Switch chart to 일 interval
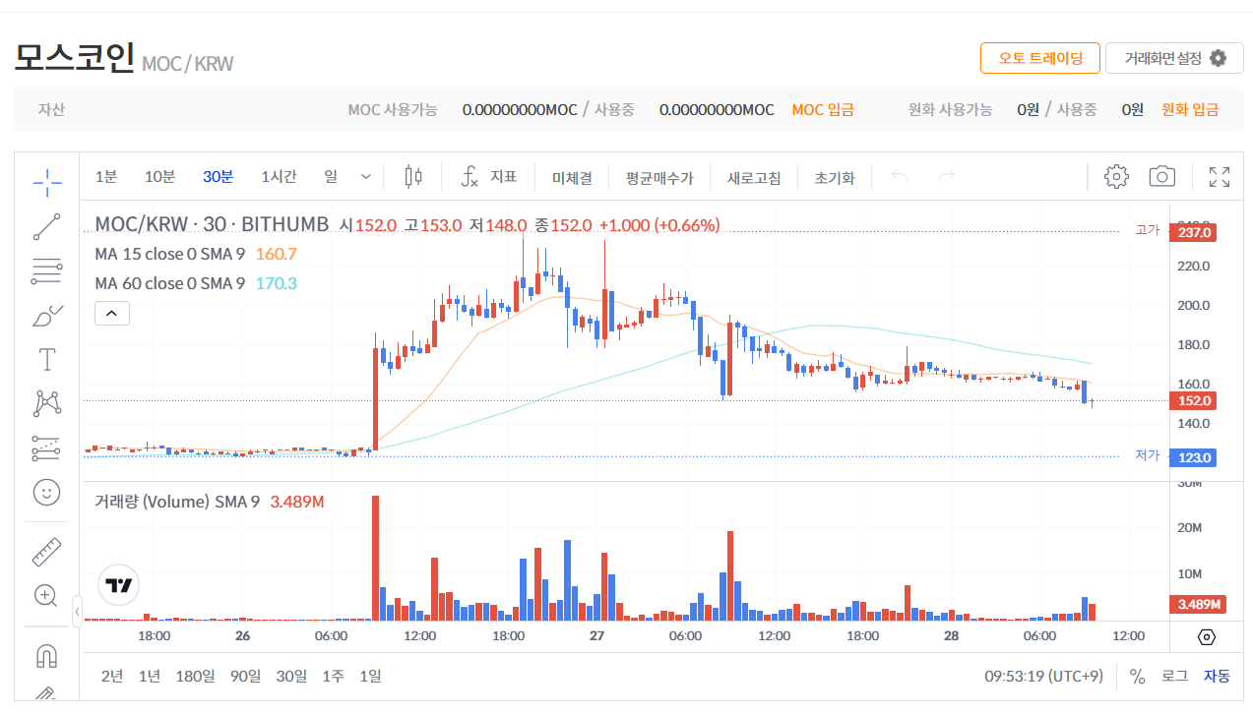This screenshot has height=716, width=1253. point(331,177)
